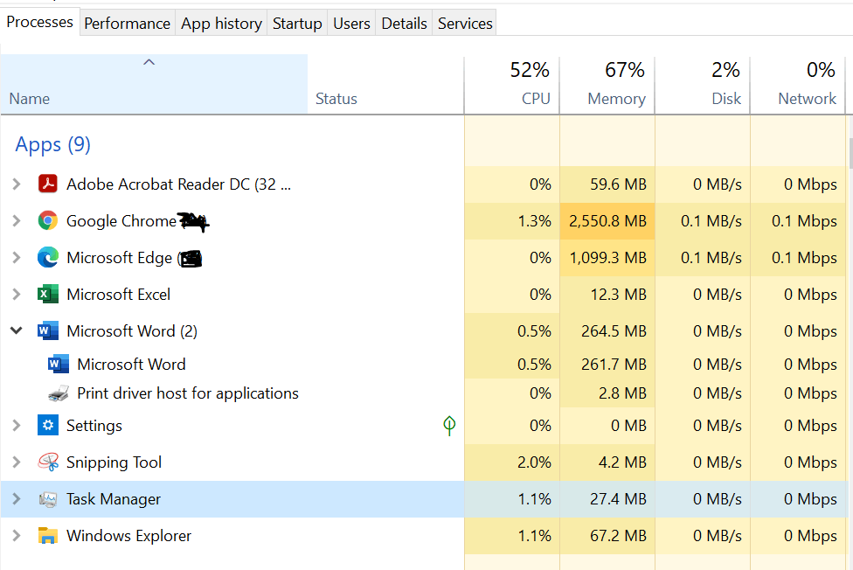Click the Task Manager process icon
Screen dimensions: 853x570
pos(48,499)
